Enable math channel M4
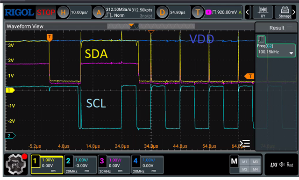 point(256,169)
